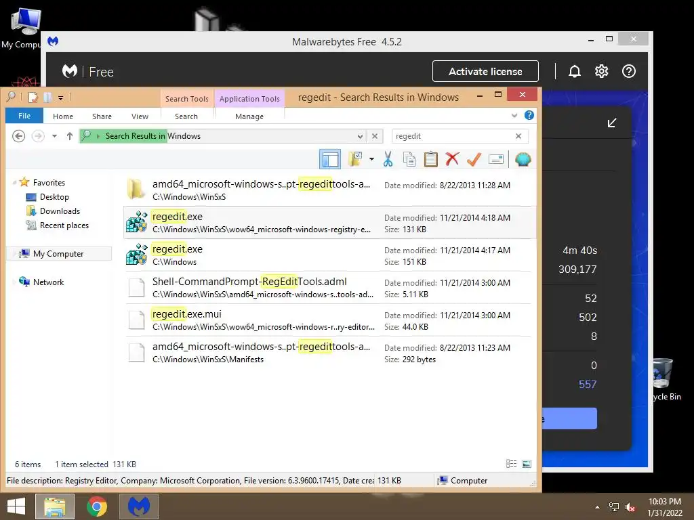The height and width of the screenshot is (520, 694).
Task: Open the Explorer Help question mark icon
Action: coord(529,115)
